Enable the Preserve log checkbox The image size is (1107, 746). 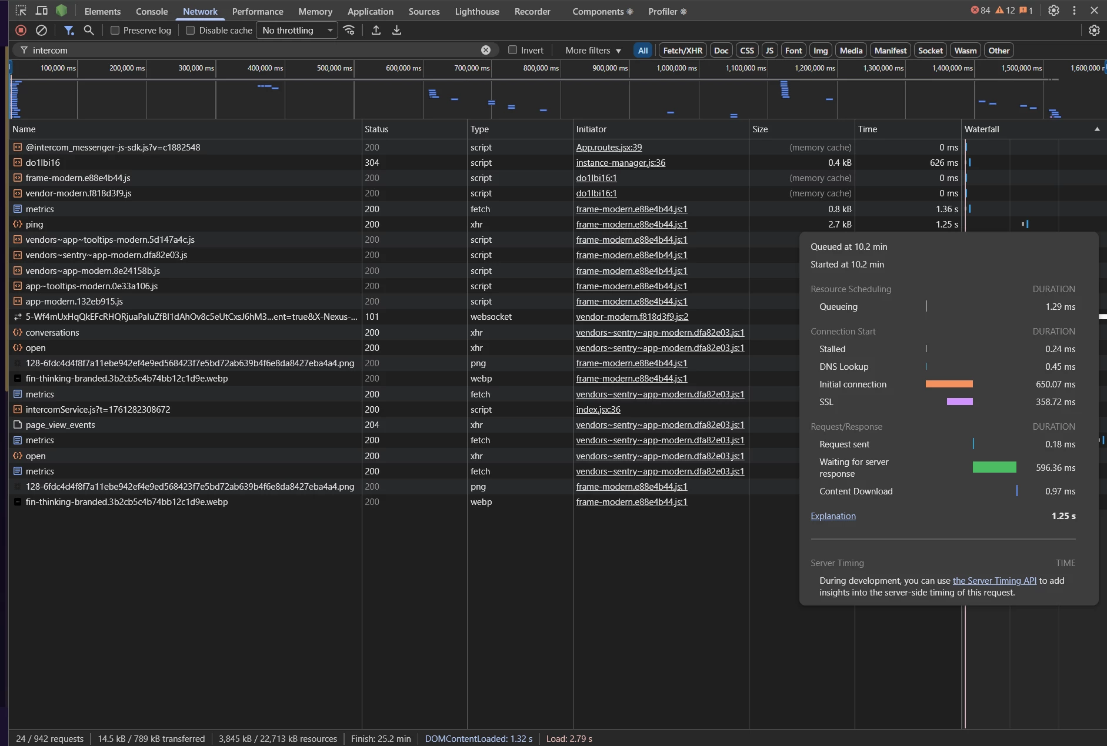coord(115,31)
